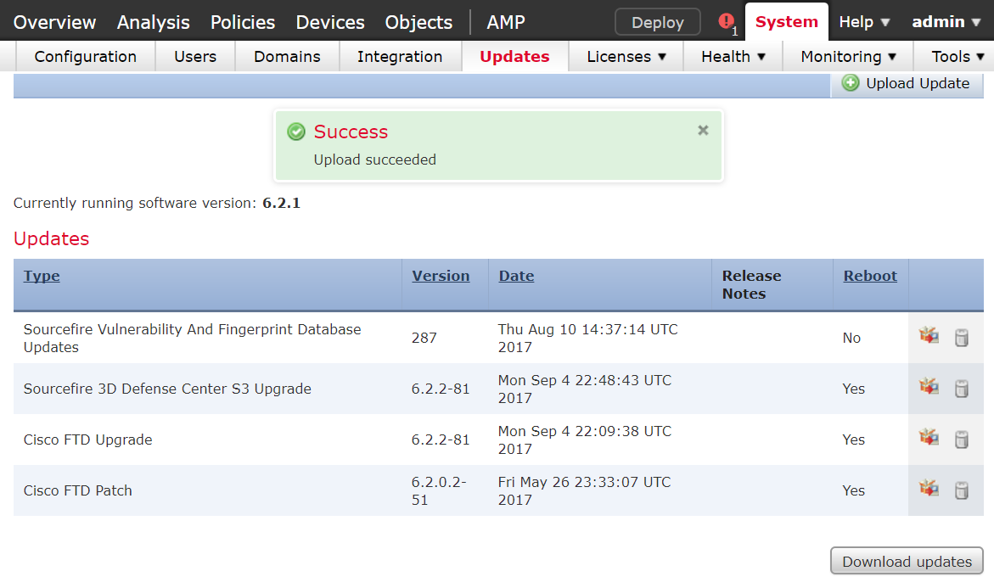This screenshot has height=588, width=994.
Task: Install the Cisco FTD Patch 6.2.0.2-51
Action: (929, 489)
